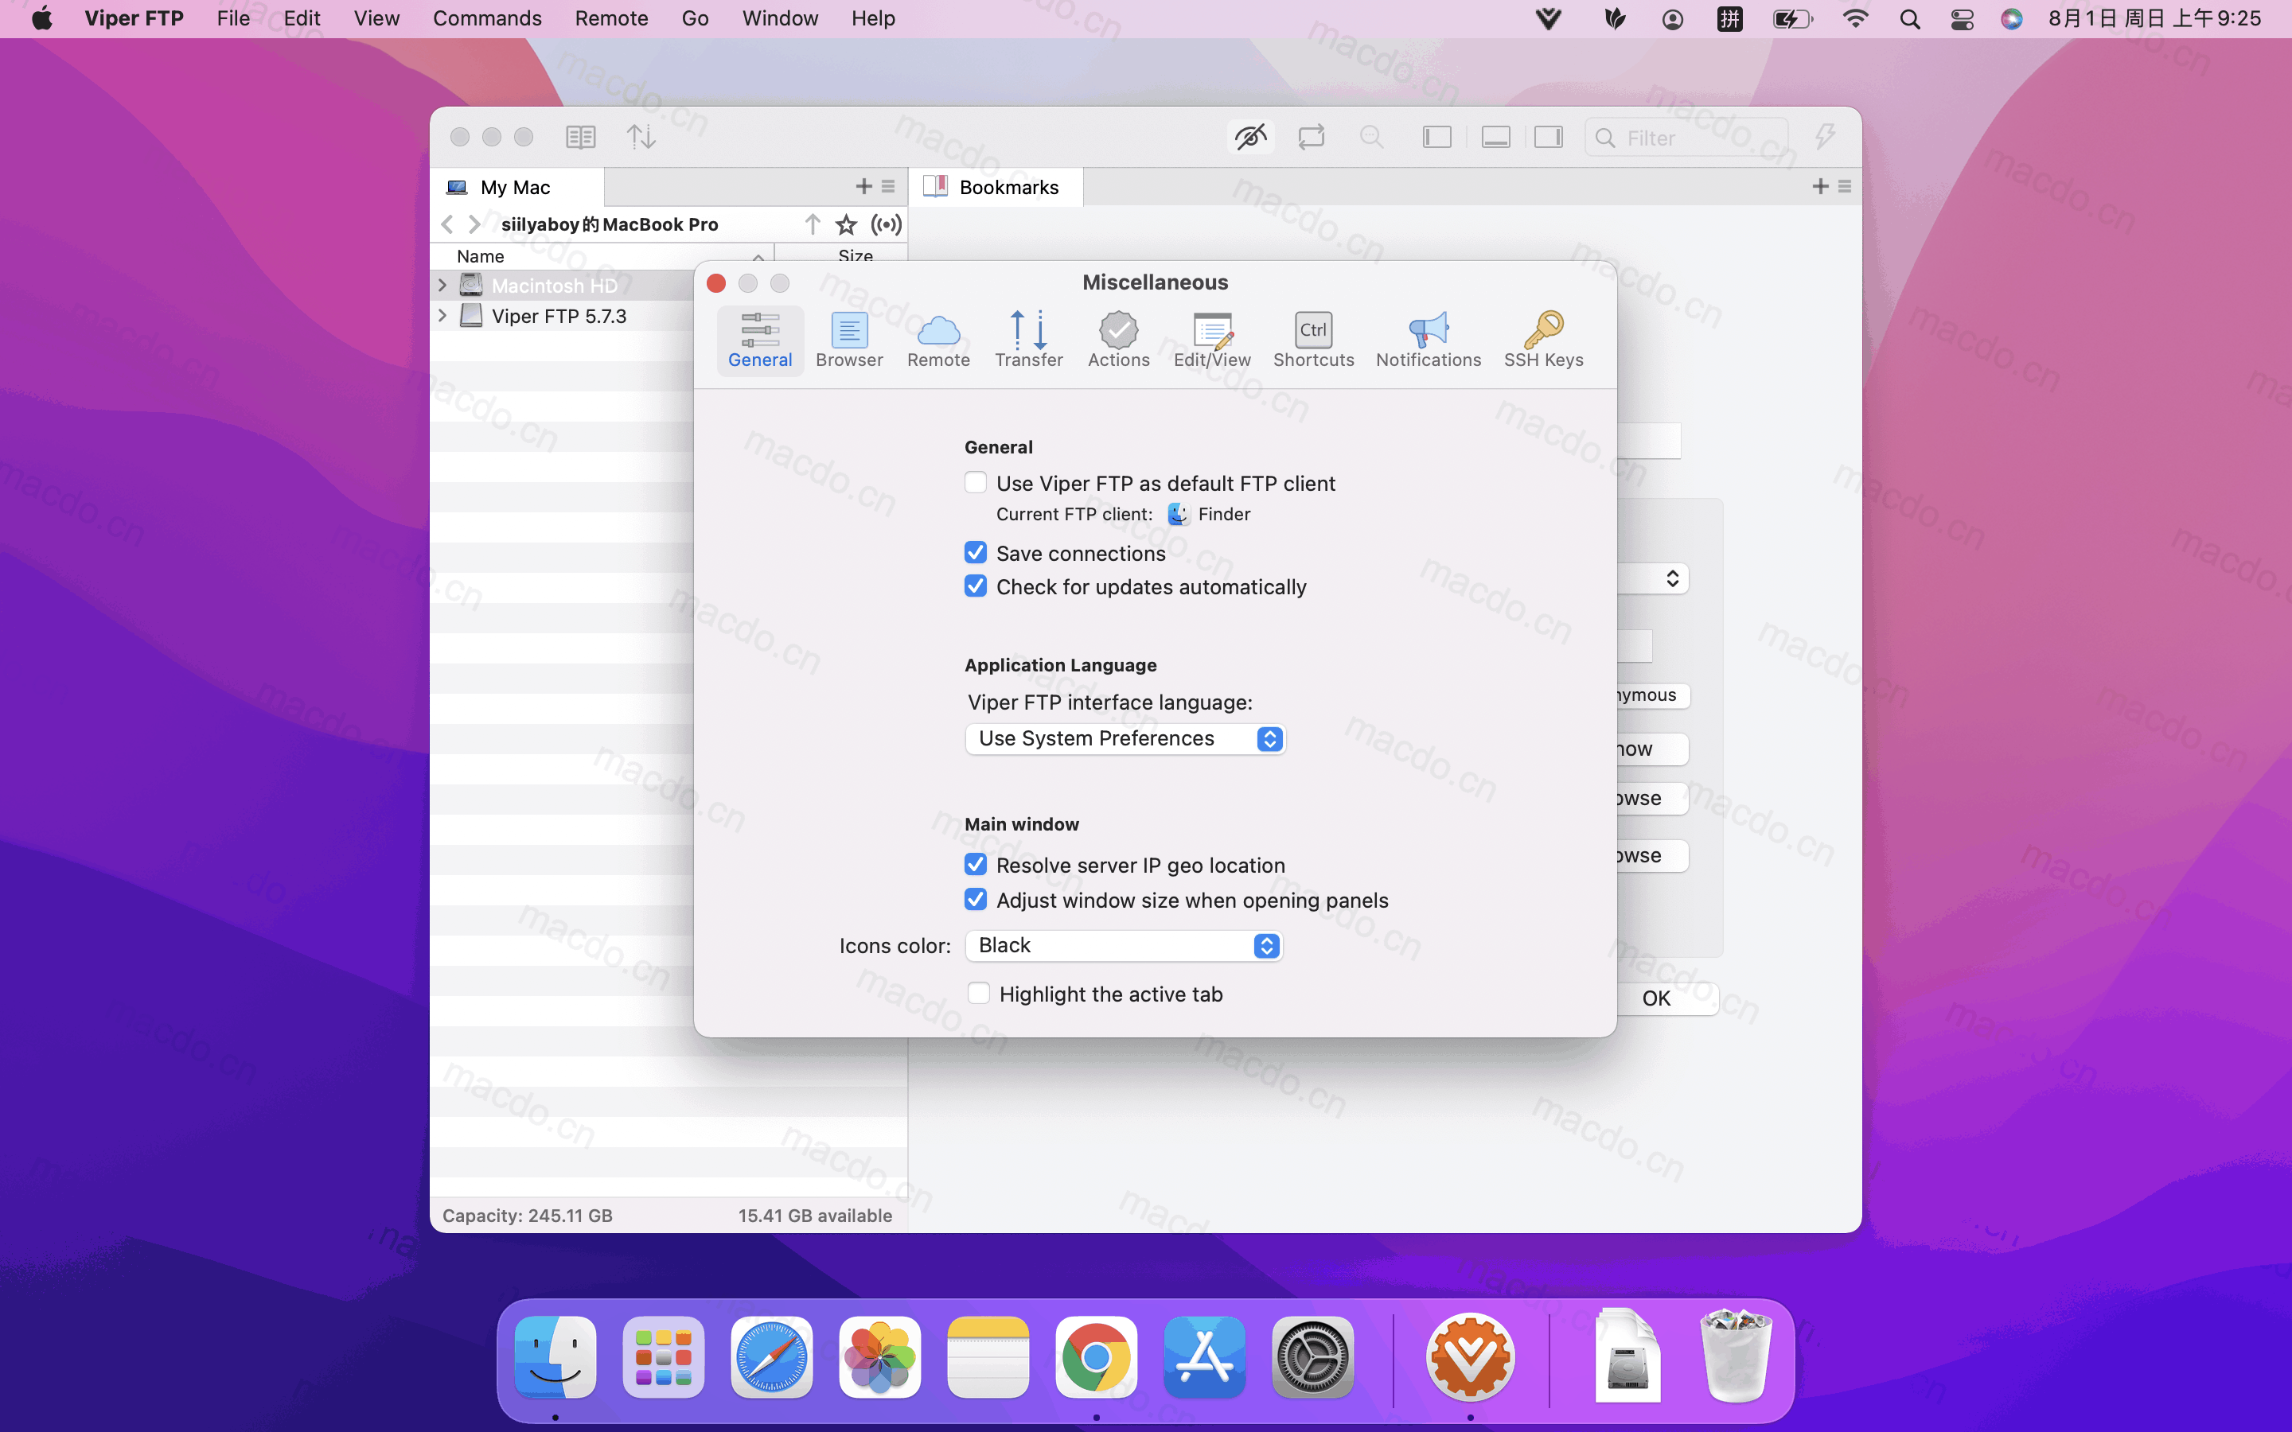The height and width of the screenshot is (1432, 2292).
Task: Navigate forward in My Mac panel
Action: [x=474, y=224]
